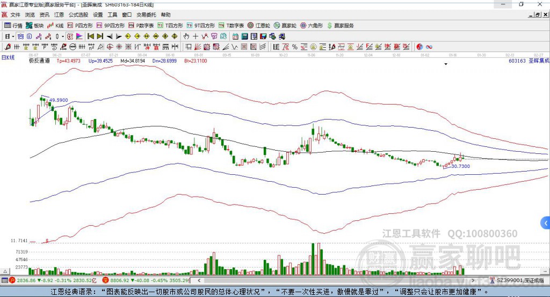Open the T四方形 tool
This screenshot has height=297, width=550.
170,26
